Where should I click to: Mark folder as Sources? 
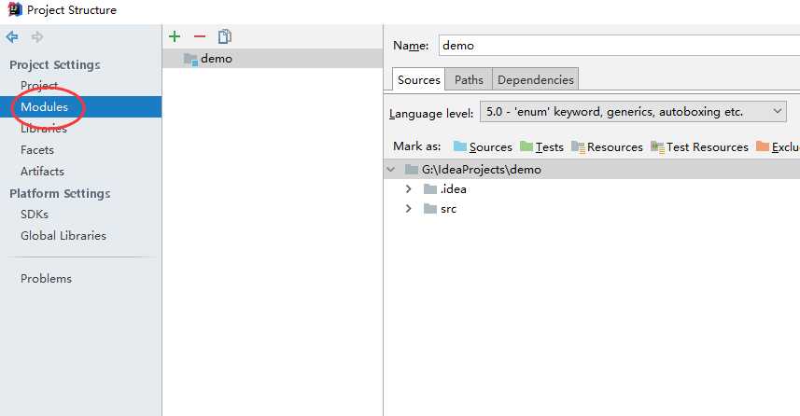click(483, 146)
